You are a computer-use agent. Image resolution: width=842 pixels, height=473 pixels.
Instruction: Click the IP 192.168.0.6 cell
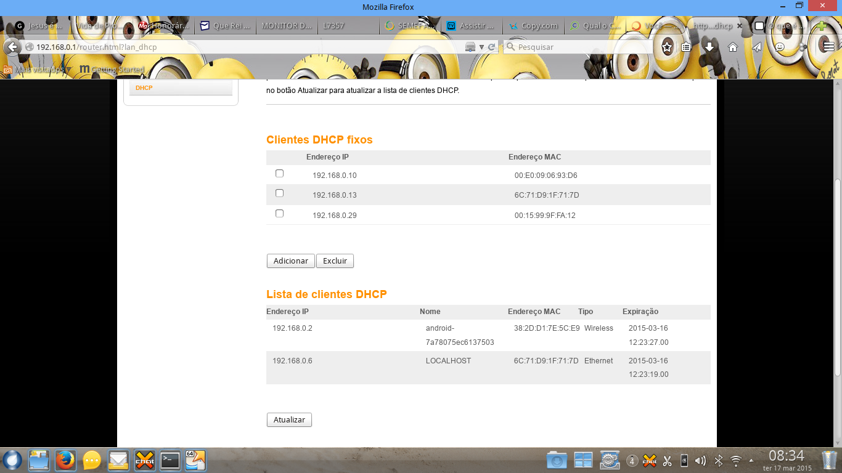tap(292, 361)
